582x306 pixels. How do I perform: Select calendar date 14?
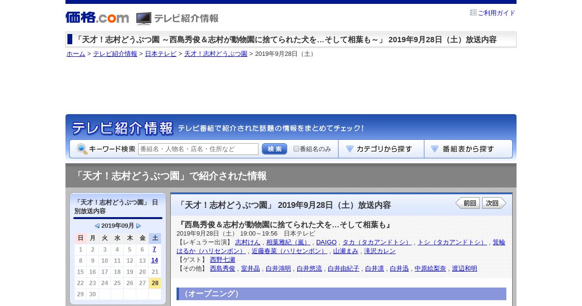pos(154,260)
